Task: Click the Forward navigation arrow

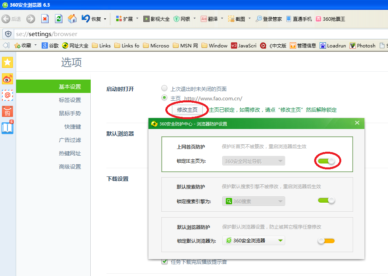Action: [x=31, y=19]
